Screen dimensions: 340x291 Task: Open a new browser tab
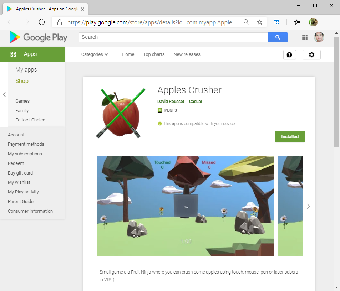(93, 9)
